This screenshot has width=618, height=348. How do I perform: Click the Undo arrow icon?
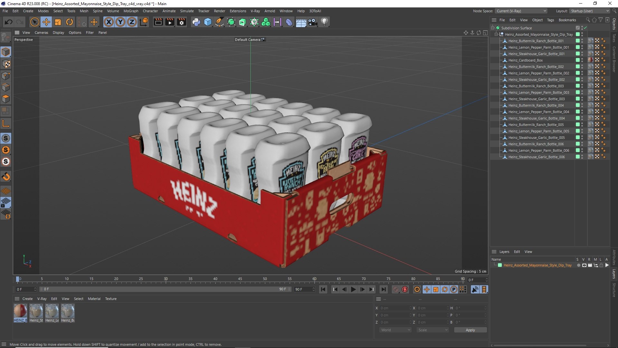click(x=9, y=22)
